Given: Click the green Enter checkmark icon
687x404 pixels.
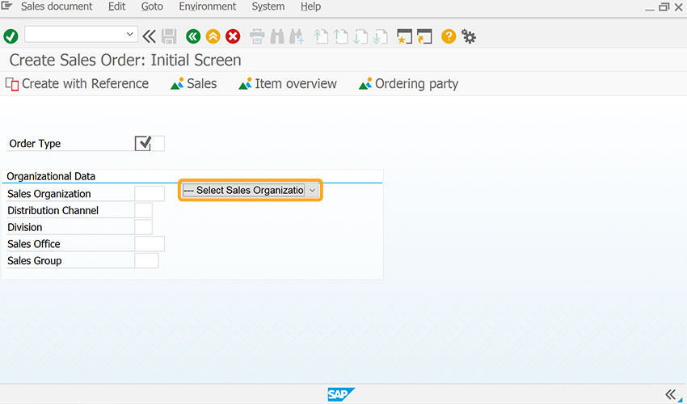Looking at the screenshot, I should 11,36.
